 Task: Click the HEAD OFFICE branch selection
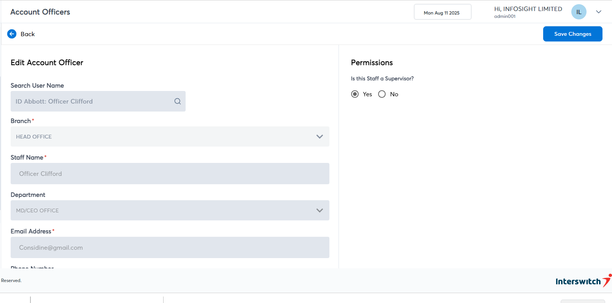point(34,137)
